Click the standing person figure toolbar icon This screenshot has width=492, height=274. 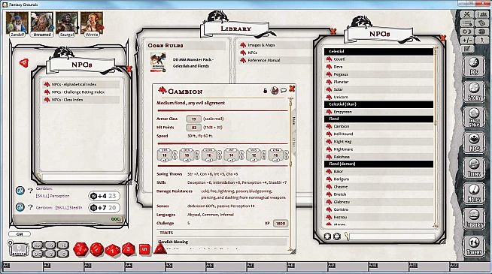[x=481, y=40]
